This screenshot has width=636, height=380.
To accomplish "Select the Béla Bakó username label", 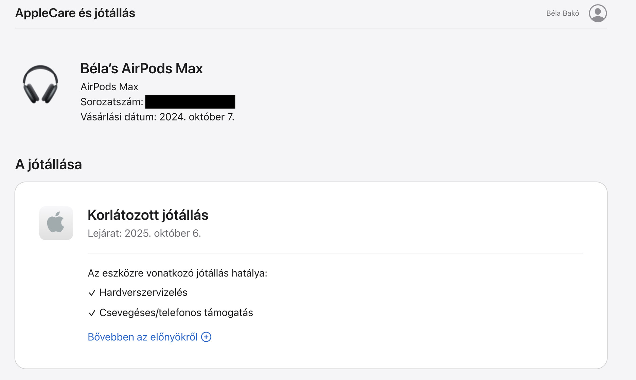I will pyautogui.click(x=562, y=13).
